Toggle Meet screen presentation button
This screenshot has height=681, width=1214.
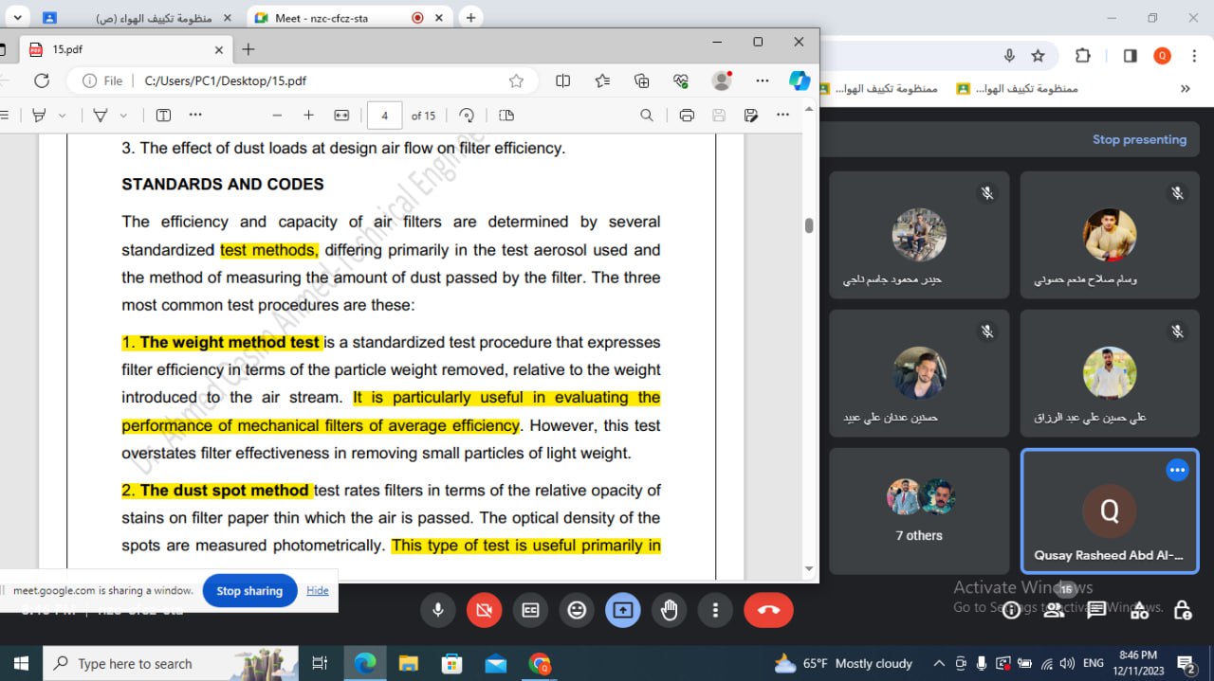[623, 611]
